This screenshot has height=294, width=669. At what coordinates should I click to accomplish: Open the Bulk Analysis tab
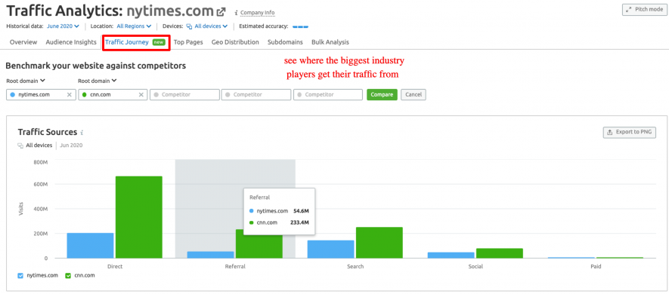tap(330, 42)
